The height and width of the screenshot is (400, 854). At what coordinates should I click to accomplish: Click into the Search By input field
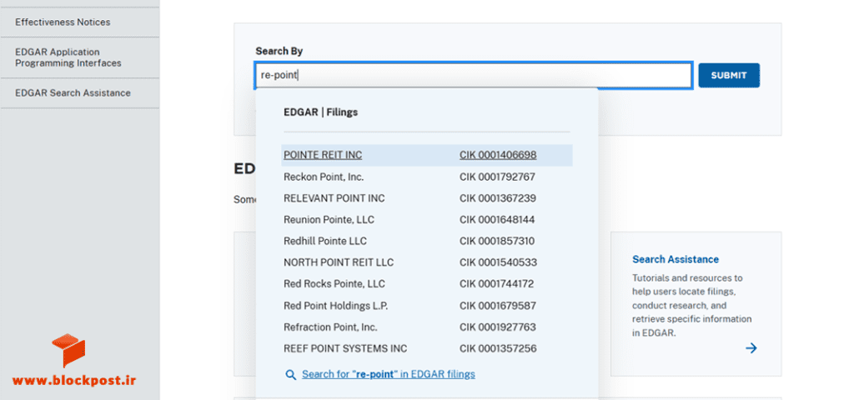[x=474, y=76]
